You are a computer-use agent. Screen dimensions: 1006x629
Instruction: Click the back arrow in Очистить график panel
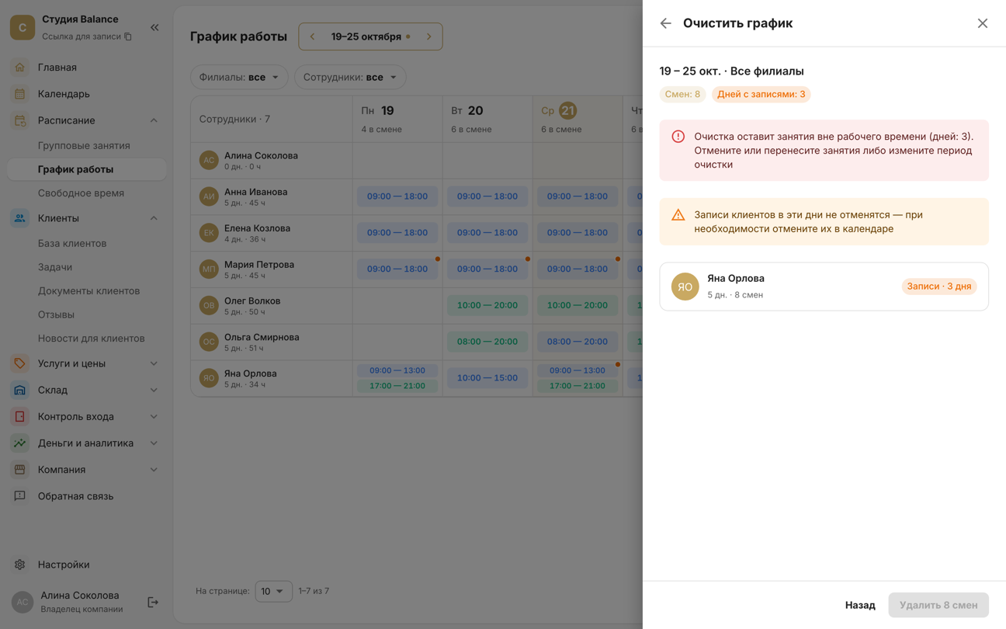pos(665,23)
